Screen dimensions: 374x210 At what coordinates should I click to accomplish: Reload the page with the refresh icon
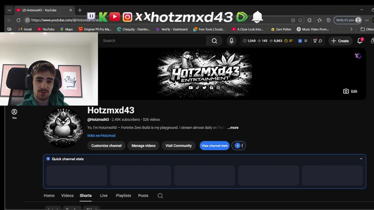pyautogui.click(x=18, y=20)
